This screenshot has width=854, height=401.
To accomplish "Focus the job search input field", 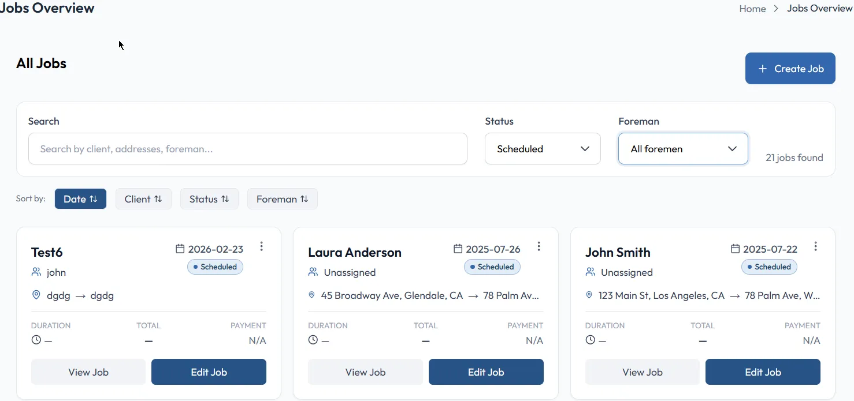I will coord(248,149).
